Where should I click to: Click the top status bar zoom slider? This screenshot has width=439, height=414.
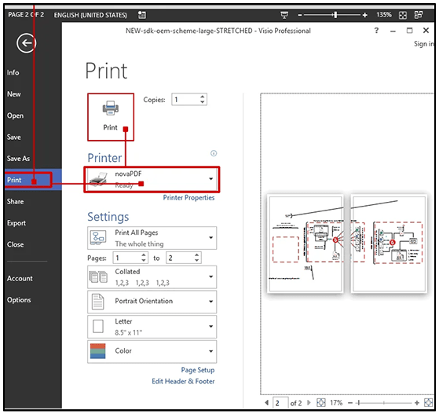[x=332, y=15]
